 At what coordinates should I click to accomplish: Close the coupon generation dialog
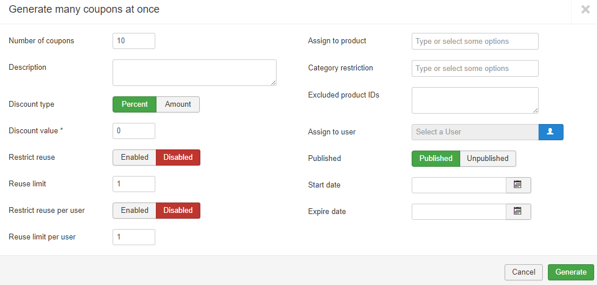pos(585,10)
